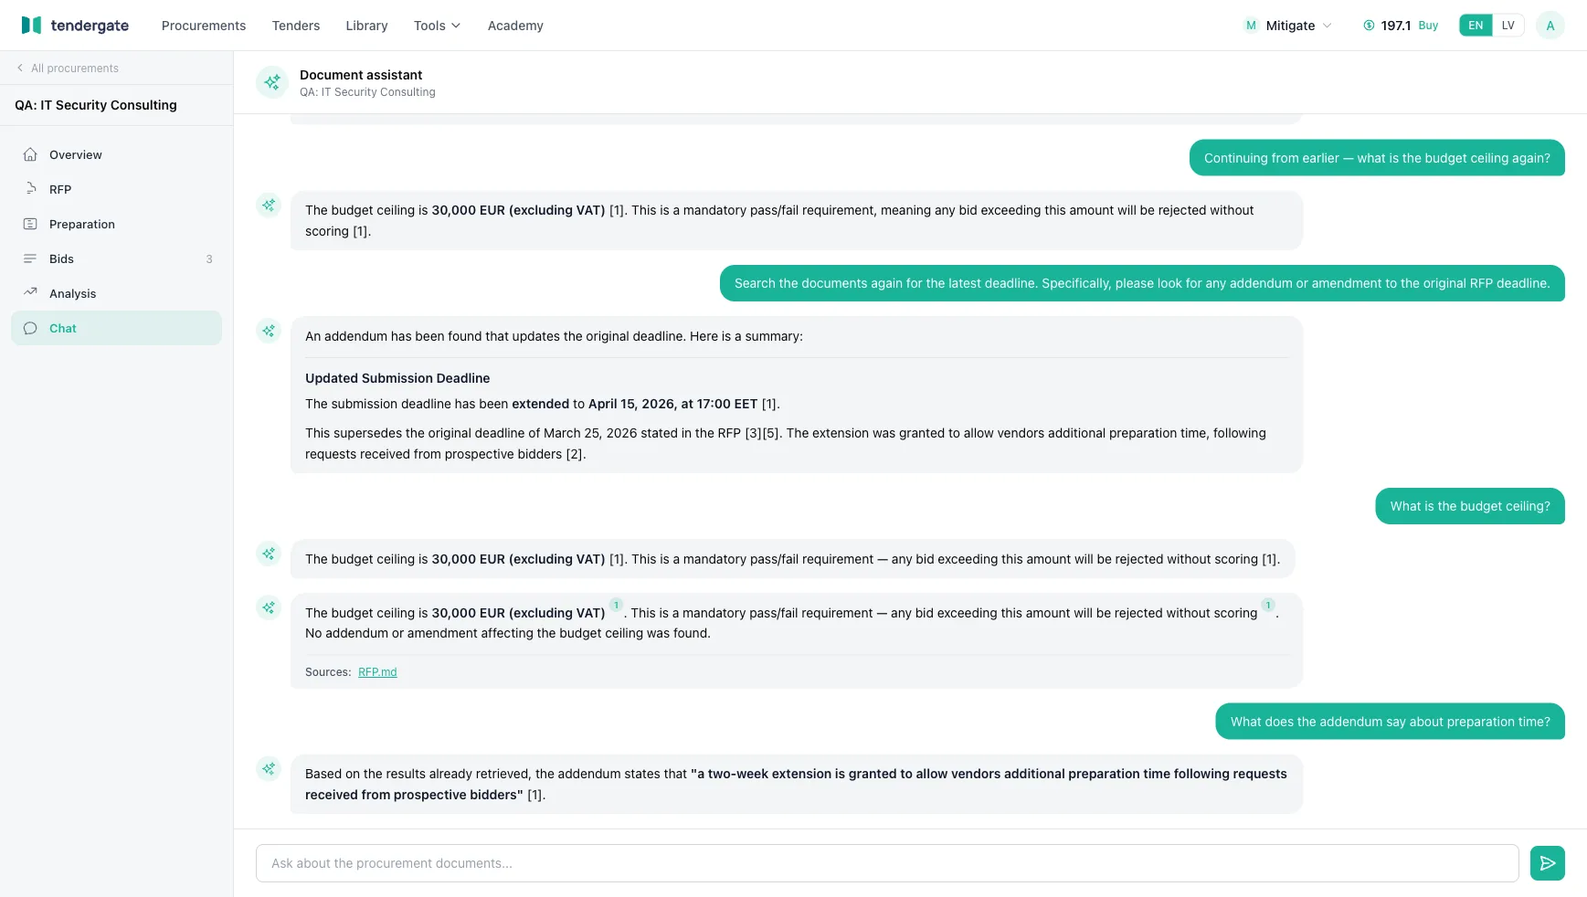Screen dimensions: 1587x897
Task: Click the 'What is the budget ceiling?' message
Action: click(1470, 506)
